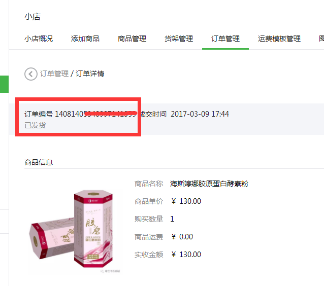Click the 商品运费 ¥0.00 value
The image size is (324, 286).
tap(182, 237)
